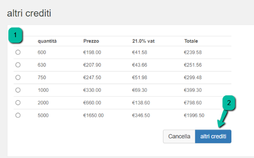Select the 600 credits radio button
The height and width of the screenshot is (158, 254).
point(18,52)
